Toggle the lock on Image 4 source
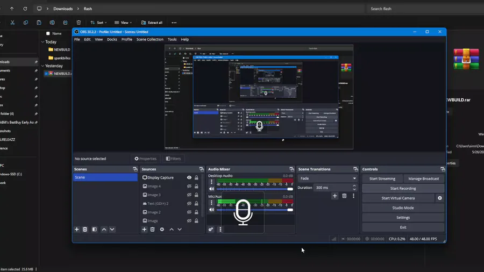The width and height of the screenshot is (484, 272). (x=196, y=187)
